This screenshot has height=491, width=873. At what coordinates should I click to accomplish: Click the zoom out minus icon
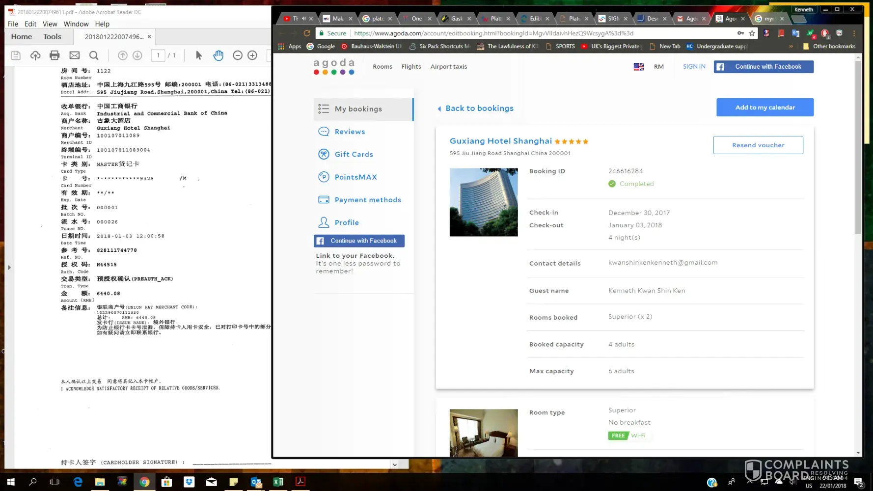point(238,55)
